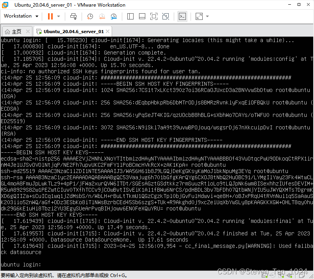Click the END SSH HOST KEY KEYS line
The width and height of the screenshot is (314, 279).
49,215
